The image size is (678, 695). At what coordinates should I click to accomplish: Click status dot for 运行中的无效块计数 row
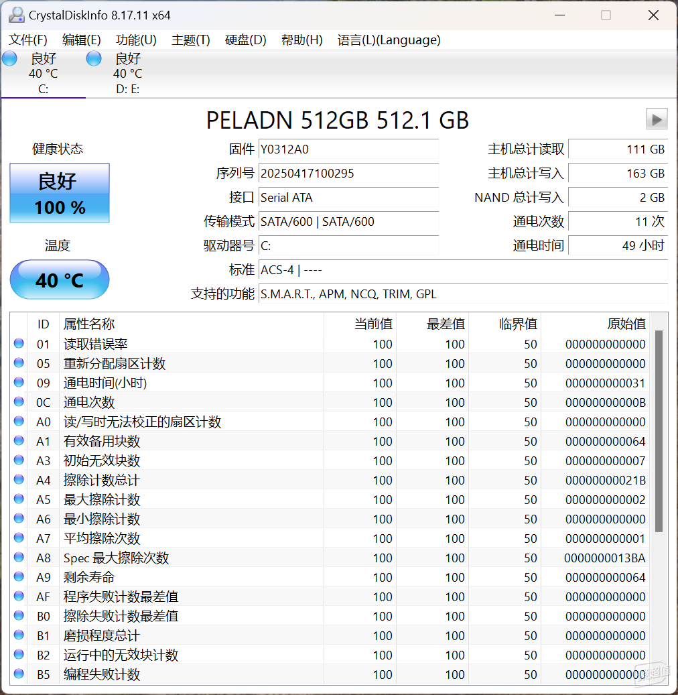(19, 654)
